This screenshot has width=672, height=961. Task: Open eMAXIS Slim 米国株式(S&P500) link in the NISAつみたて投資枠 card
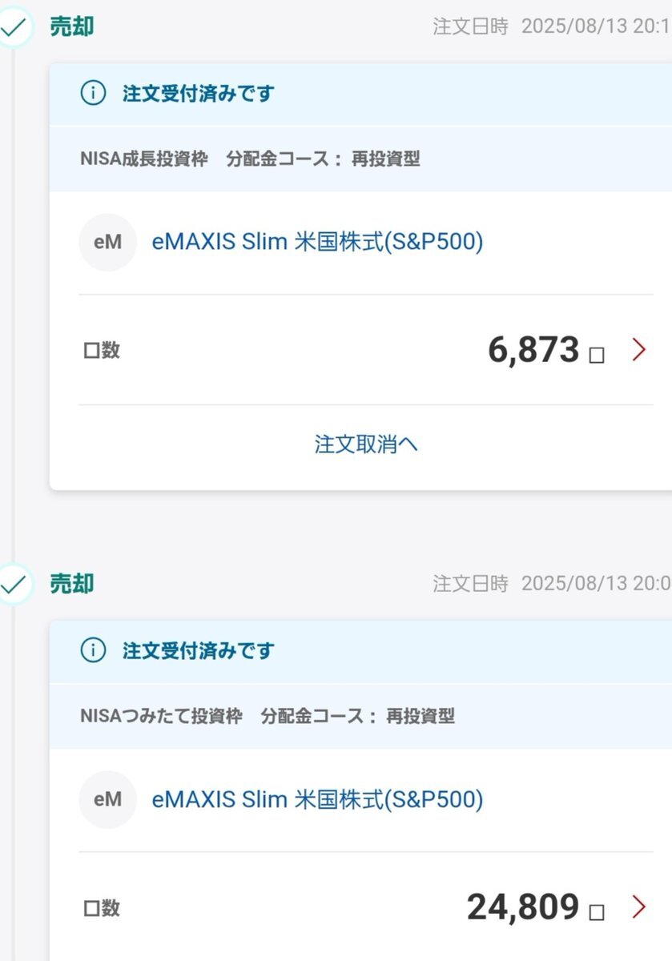click(317, 799)
